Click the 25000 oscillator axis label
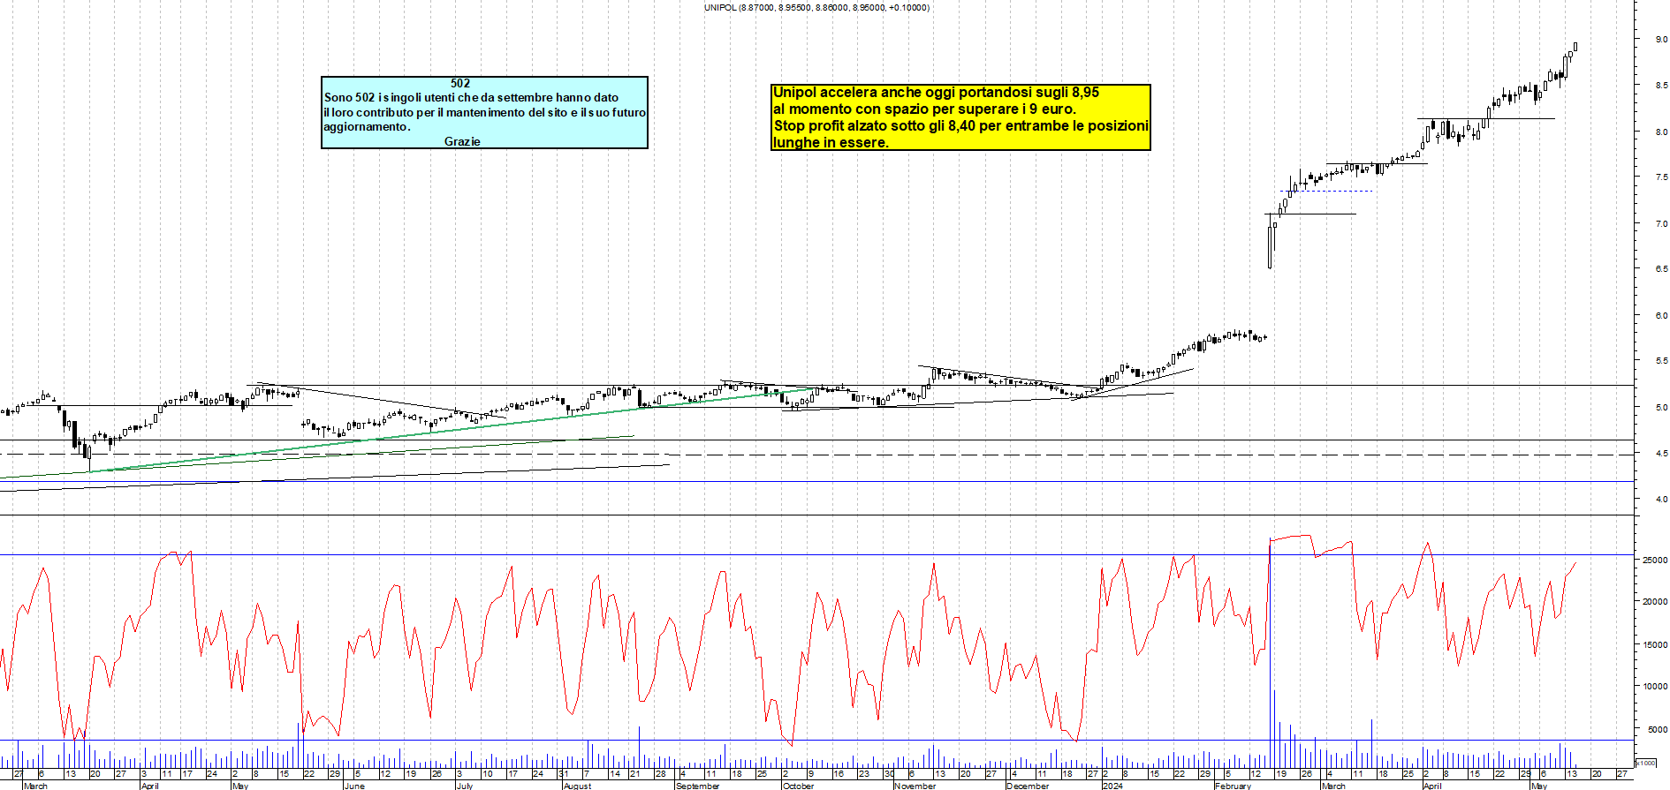 (x=1655, y=560)
